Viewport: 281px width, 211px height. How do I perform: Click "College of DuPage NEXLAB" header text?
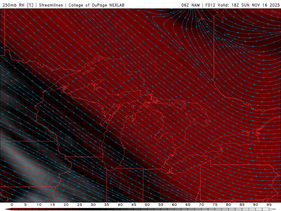pyautogui.click(x=96, y=5)
